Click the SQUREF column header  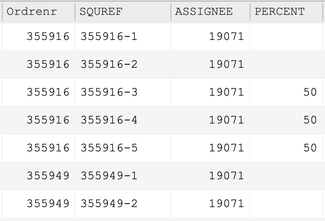123,12
